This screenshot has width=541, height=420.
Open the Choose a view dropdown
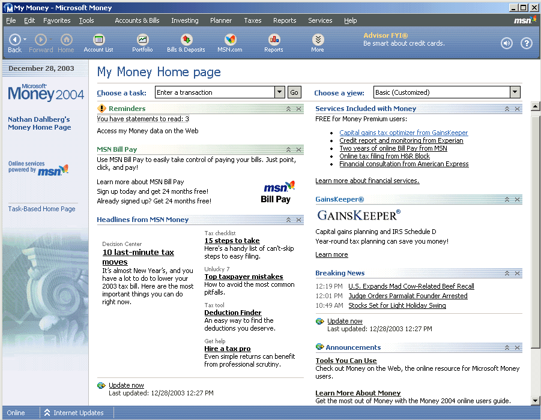515,92
